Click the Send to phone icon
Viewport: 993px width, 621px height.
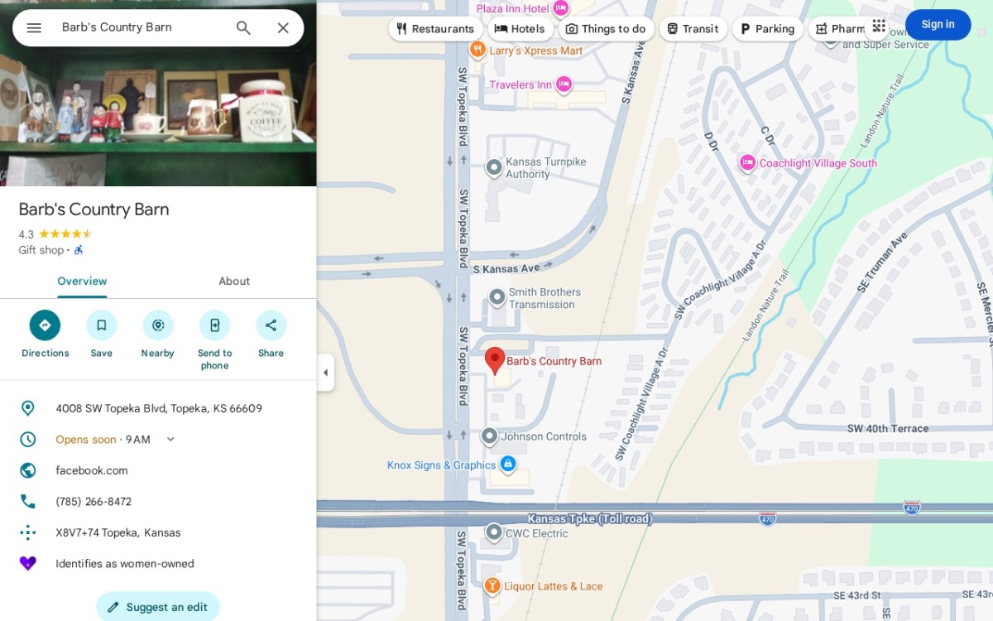click(214, 325)
